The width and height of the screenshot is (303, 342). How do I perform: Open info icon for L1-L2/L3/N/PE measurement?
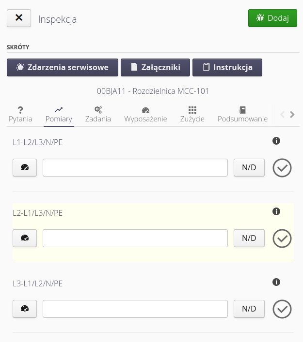coord(276,141)
